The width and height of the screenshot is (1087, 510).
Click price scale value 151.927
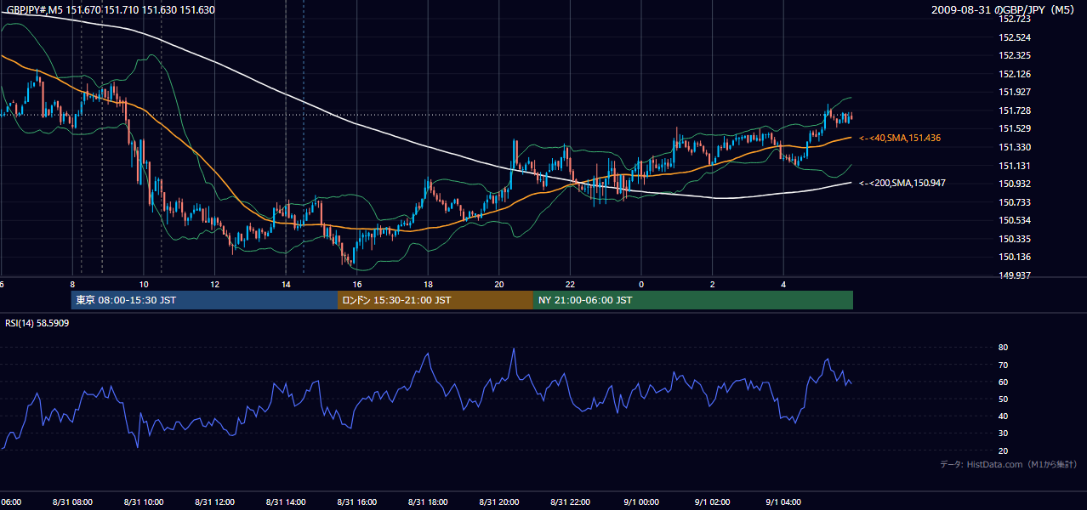point(1016,92)
